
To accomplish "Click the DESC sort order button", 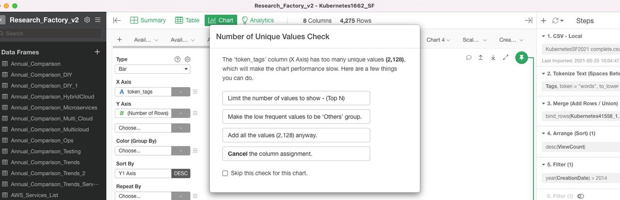I will [181, 174].
